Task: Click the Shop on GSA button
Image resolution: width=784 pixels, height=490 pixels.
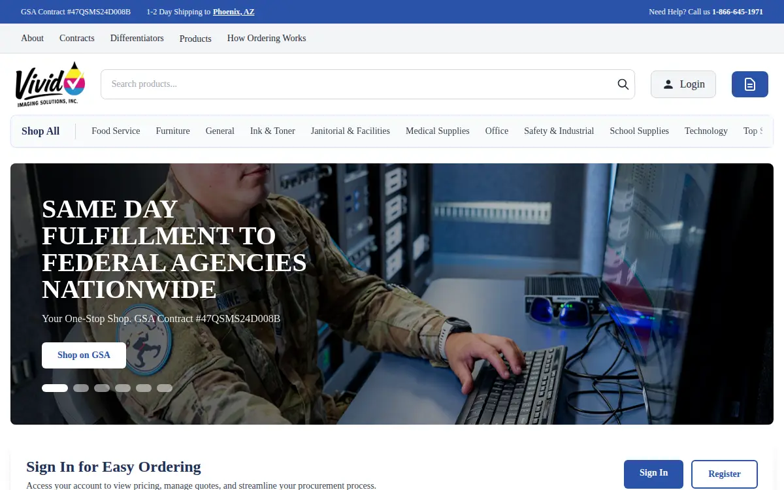Action: [84, 355]
